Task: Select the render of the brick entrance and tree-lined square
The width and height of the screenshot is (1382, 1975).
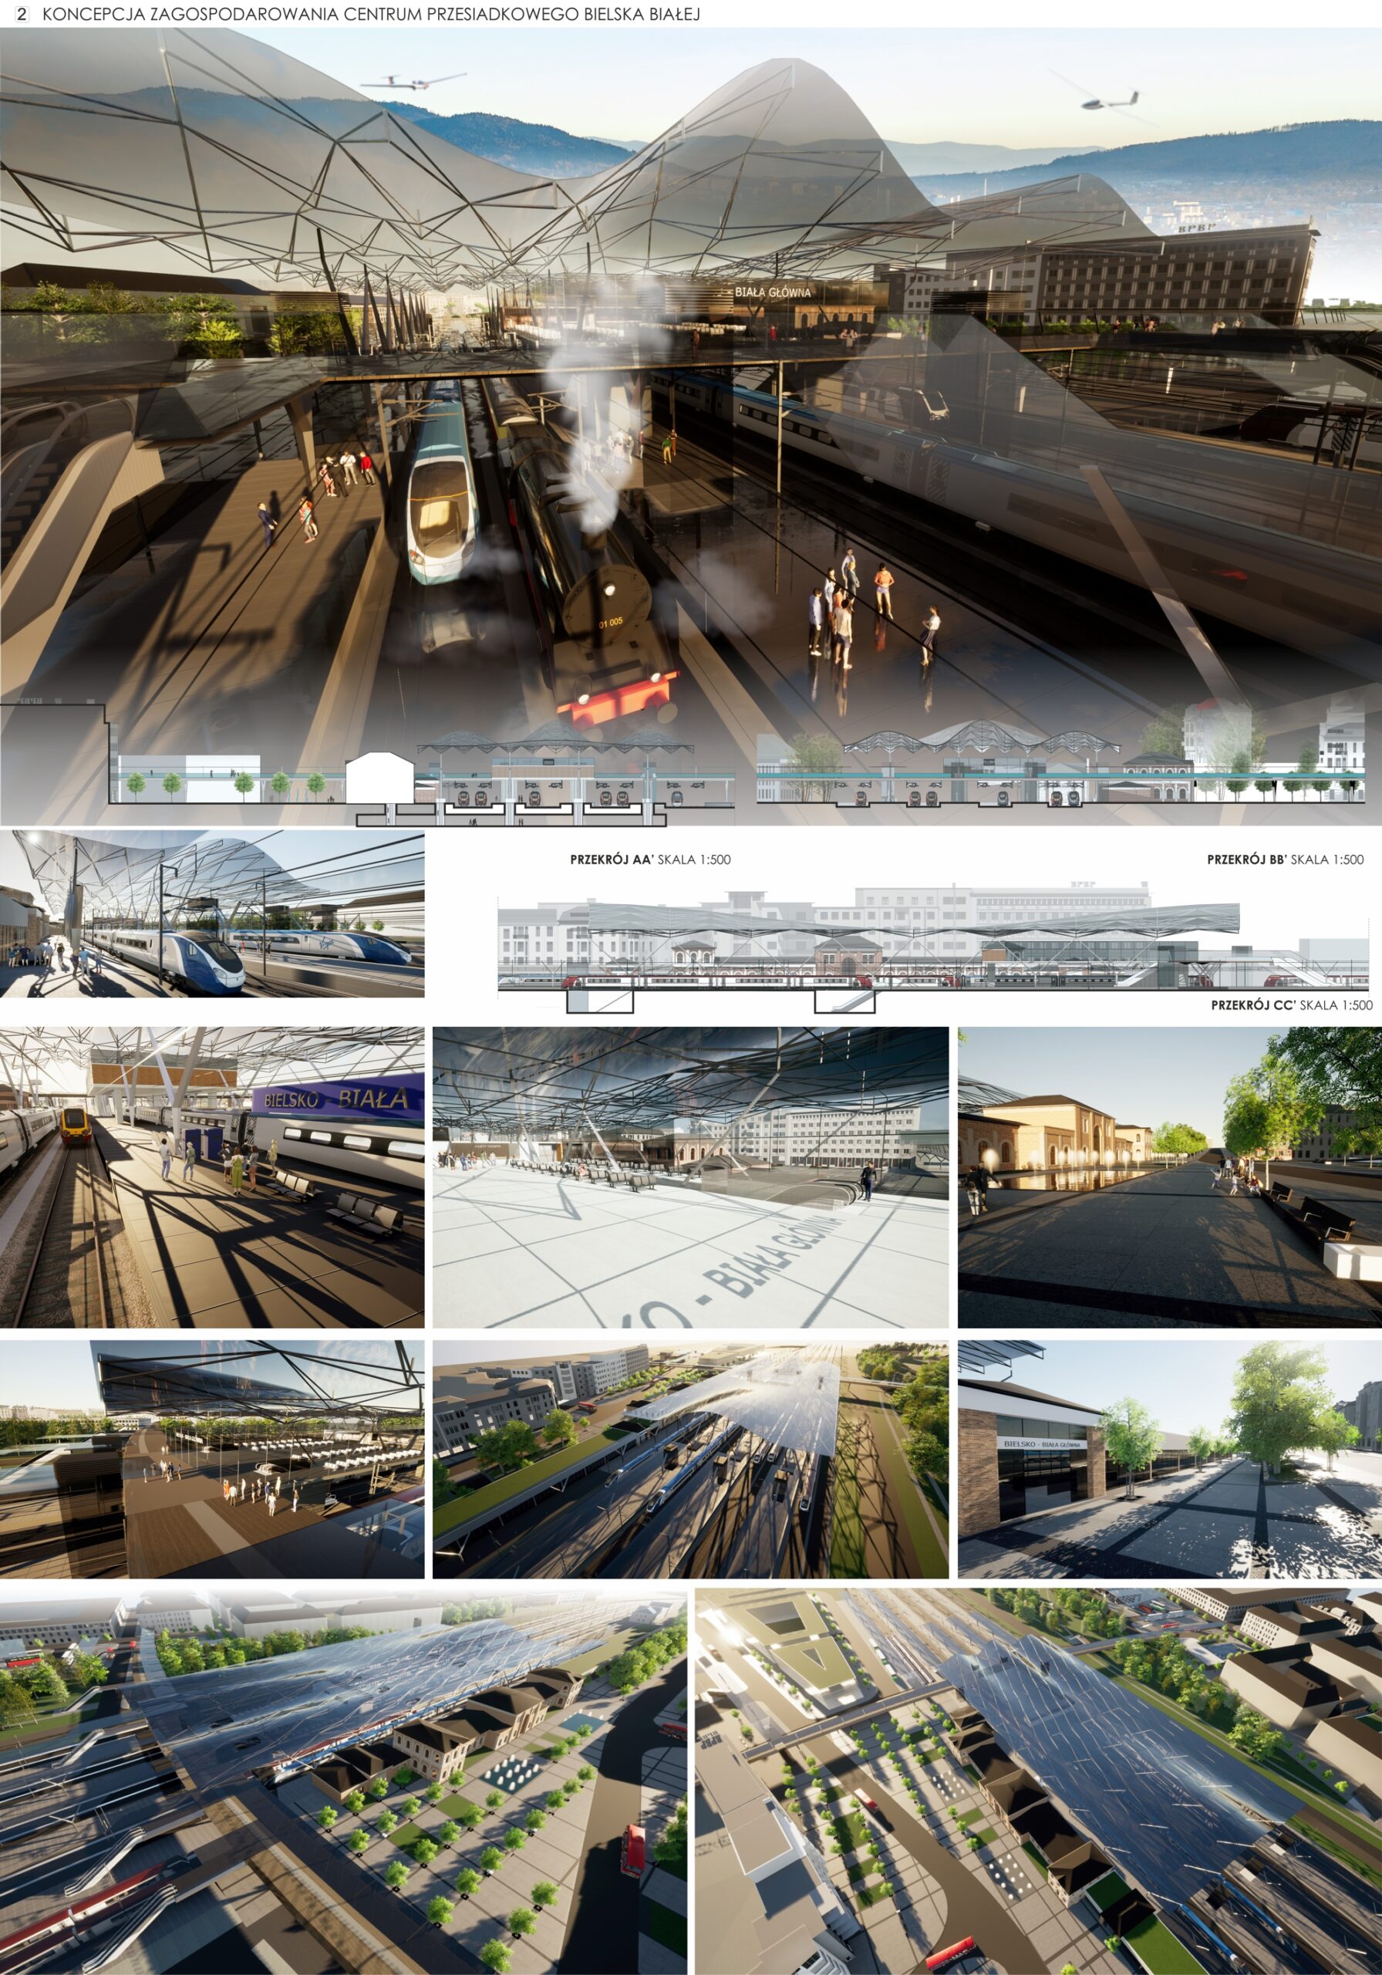Action: (x=1170, y=1459)
